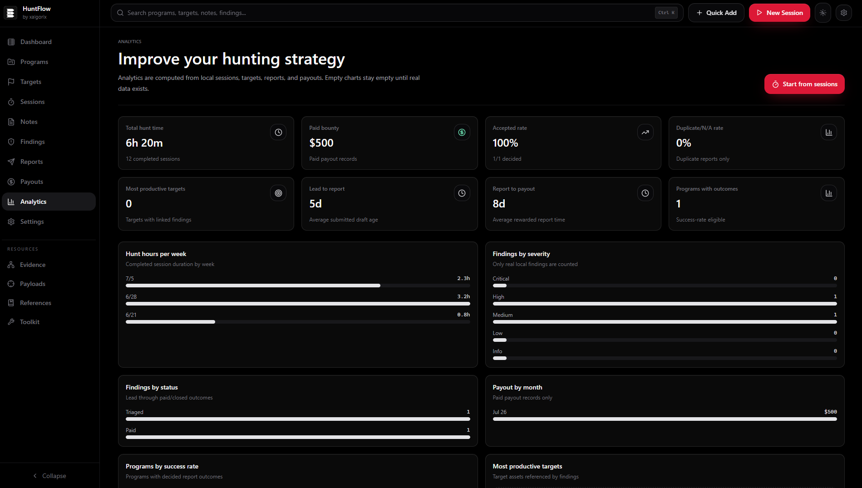Click chart icon on Duplicate/N/A rate card
This screenshot has height=488, width=862.
click(x=828, y=132)
